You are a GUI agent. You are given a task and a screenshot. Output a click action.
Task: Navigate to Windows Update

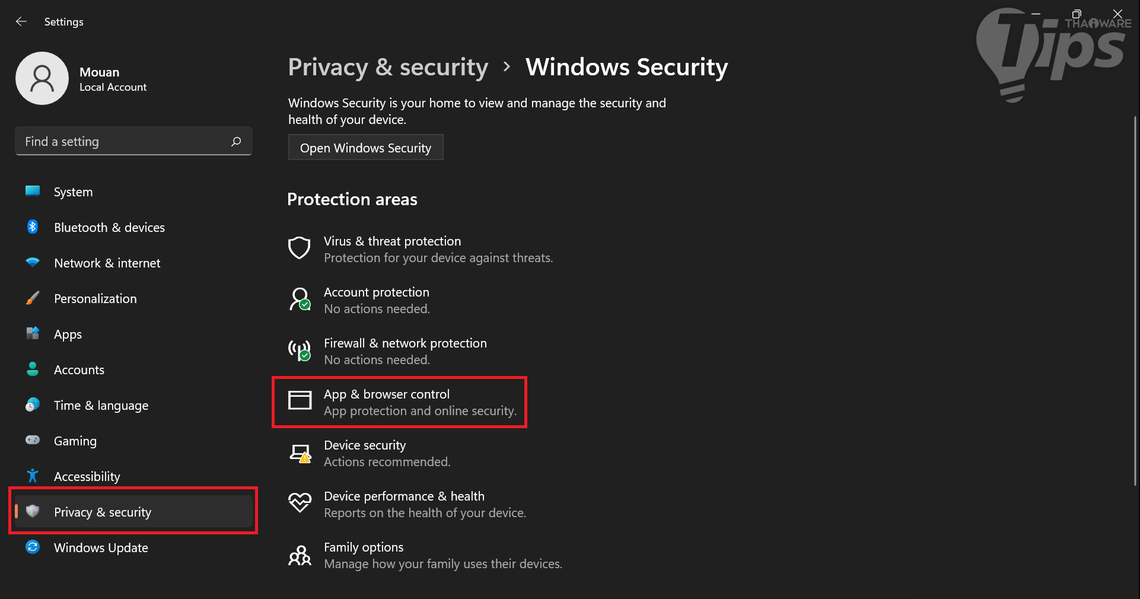click(x=101, y=548)
